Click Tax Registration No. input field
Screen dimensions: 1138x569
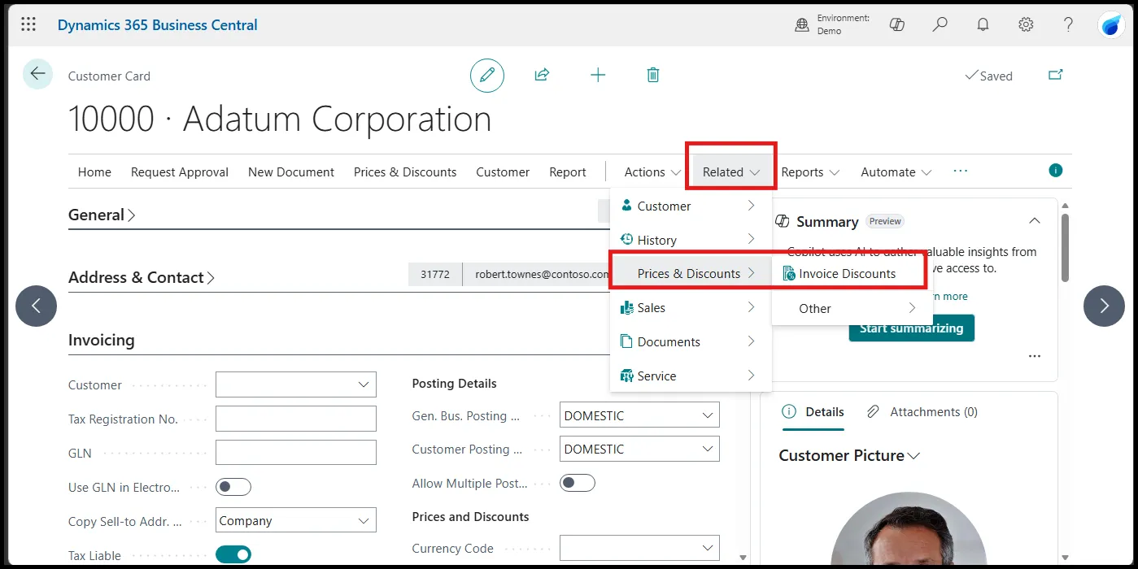pos(296,419)
